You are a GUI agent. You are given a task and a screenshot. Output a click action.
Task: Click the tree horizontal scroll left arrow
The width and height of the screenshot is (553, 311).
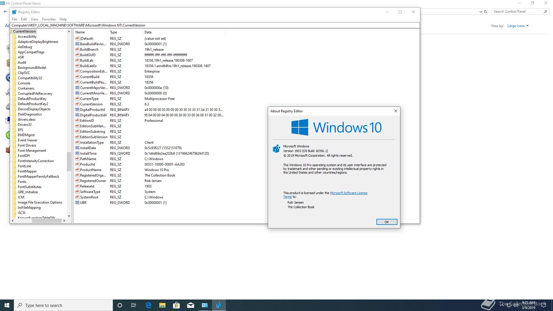point(13,221)
